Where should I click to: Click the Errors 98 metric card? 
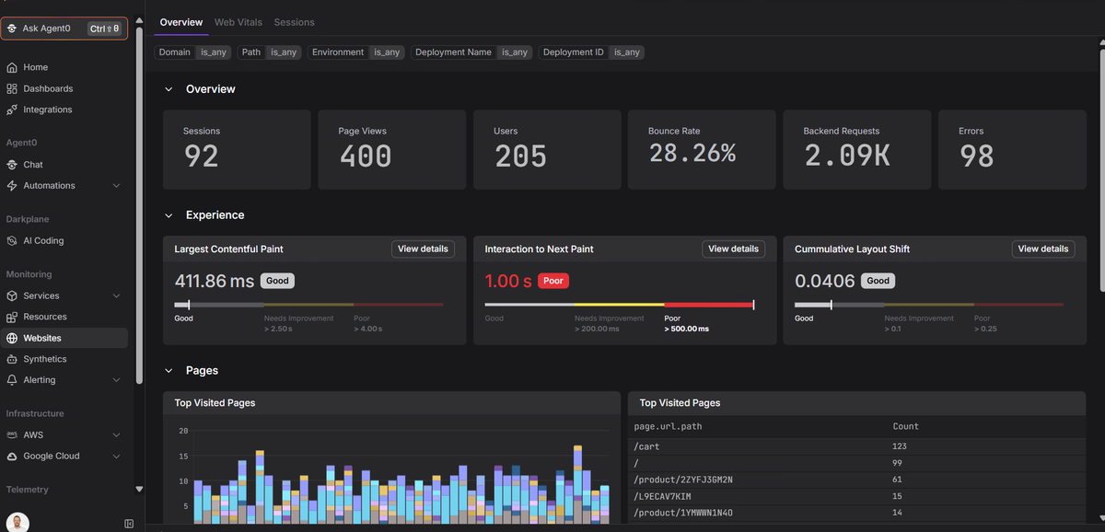click(x=1012, y=150)
